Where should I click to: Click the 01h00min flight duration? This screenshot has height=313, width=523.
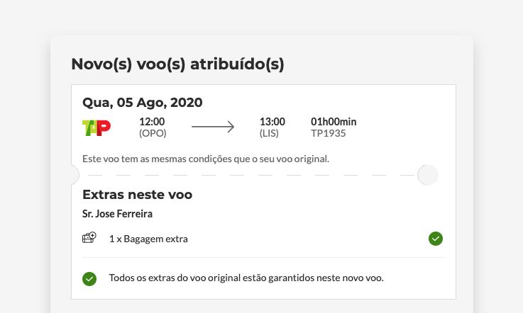[334, 122]
